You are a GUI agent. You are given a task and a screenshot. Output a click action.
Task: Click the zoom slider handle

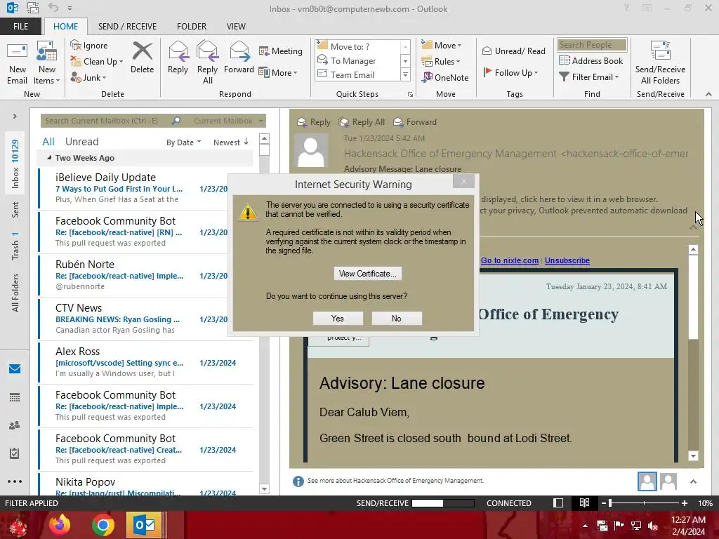pyautogui.click(x=610, y=503)
